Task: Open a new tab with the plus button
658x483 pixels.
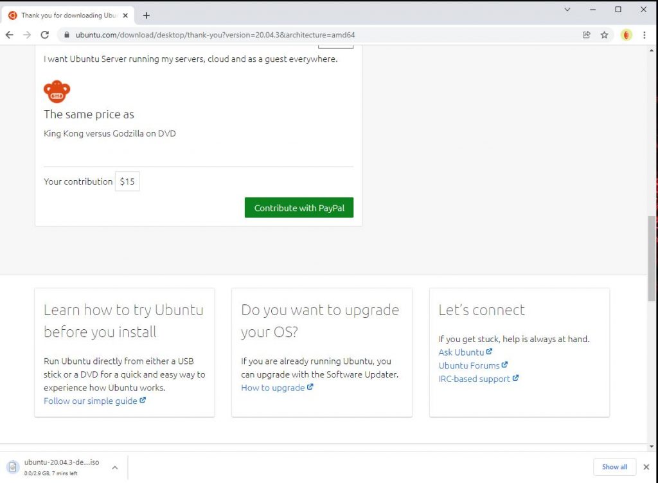Action: pyautogui.click(x=146, y=15)
